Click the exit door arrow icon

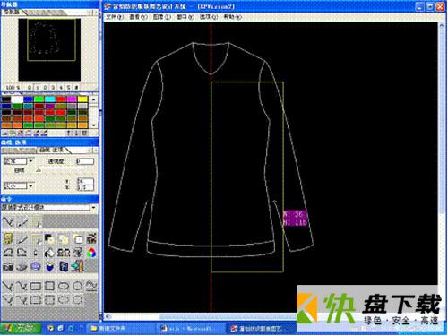point(77,266)
